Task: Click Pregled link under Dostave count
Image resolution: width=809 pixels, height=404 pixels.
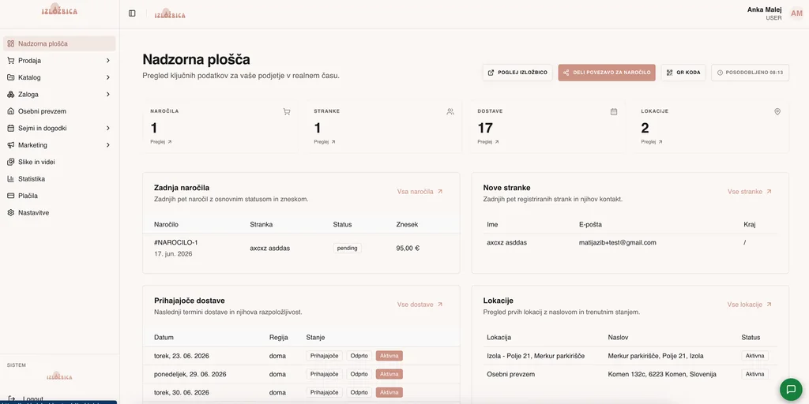Action: [x=488, y=142]
